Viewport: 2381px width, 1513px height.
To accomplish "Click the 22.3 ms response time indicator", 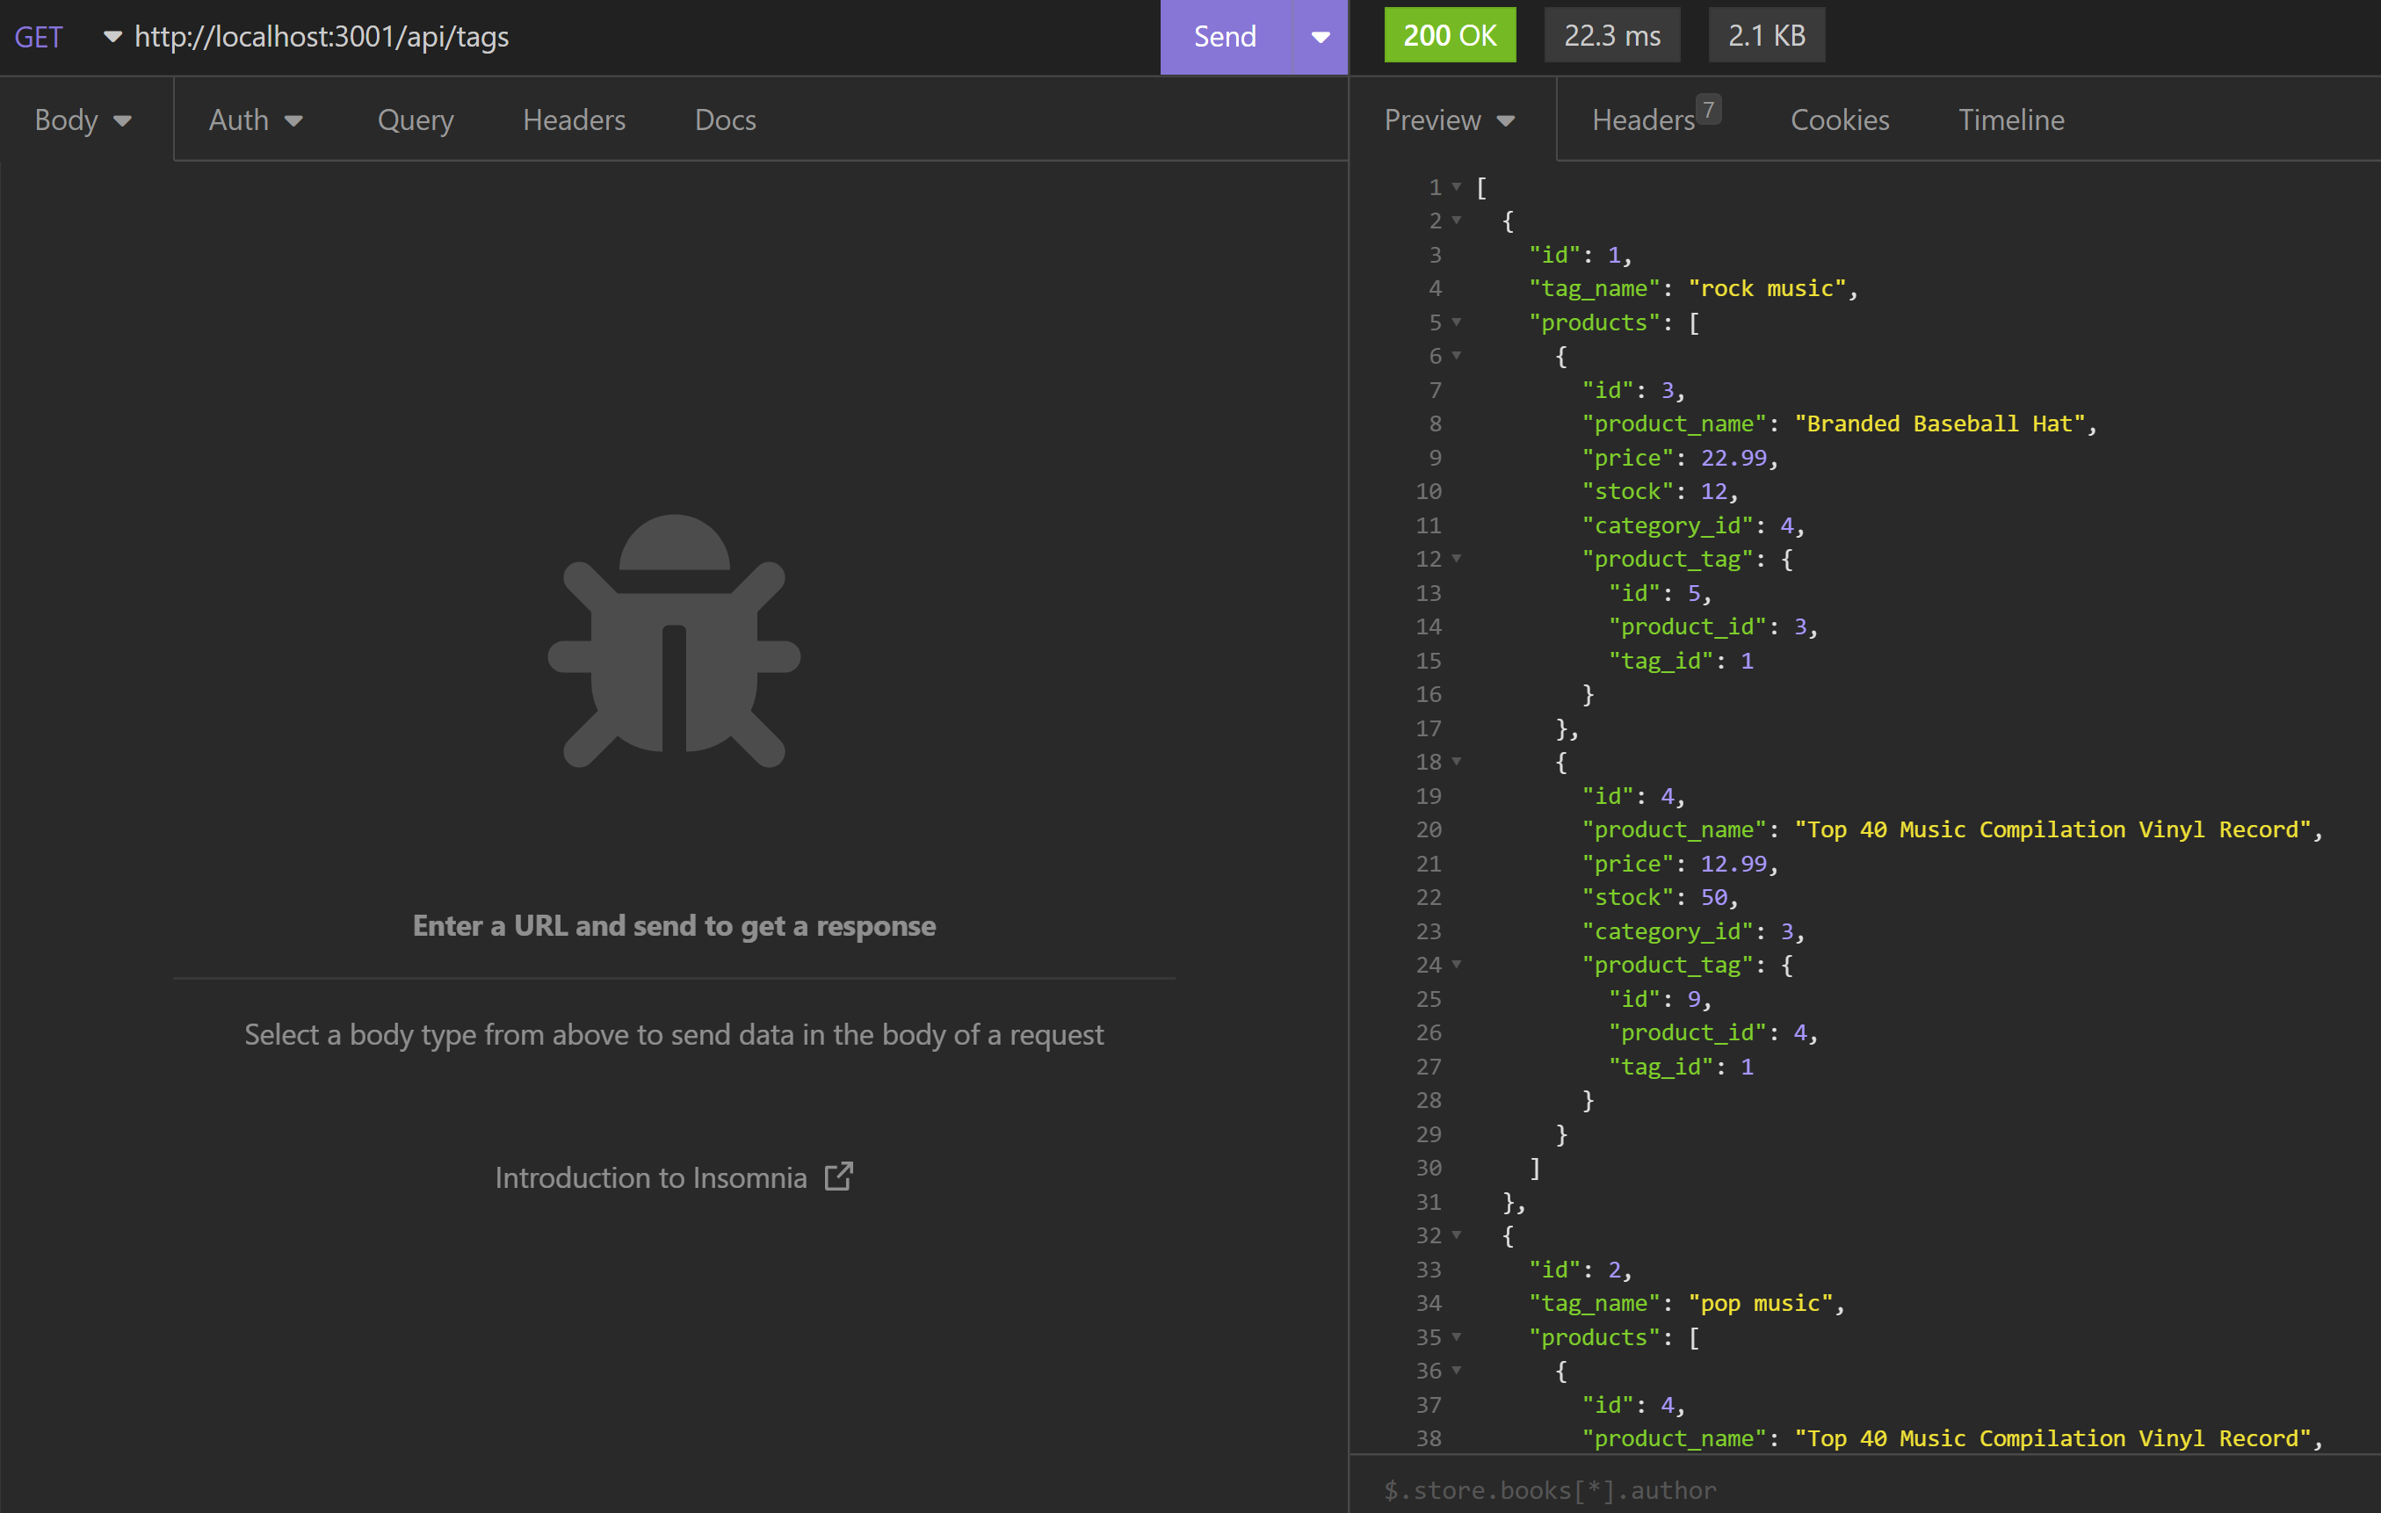I will (x=1611, y=34).
